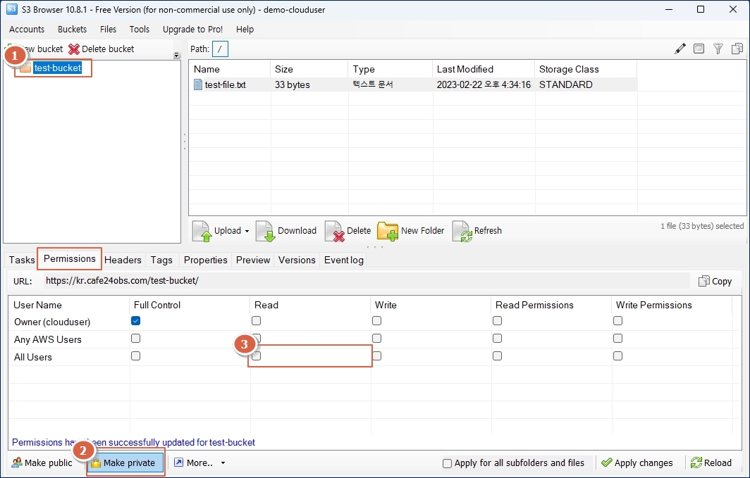Check Apply for all subfolders and files
The height and width of the screenshot is (478, 750).
coord(447,463)
